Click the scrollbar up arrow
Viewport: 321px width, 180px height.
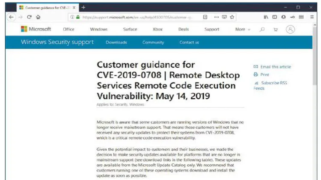(x=315, y=25)
